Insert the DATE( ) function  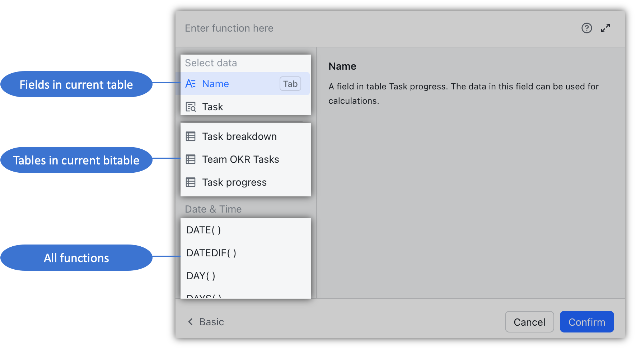point(245,230)
